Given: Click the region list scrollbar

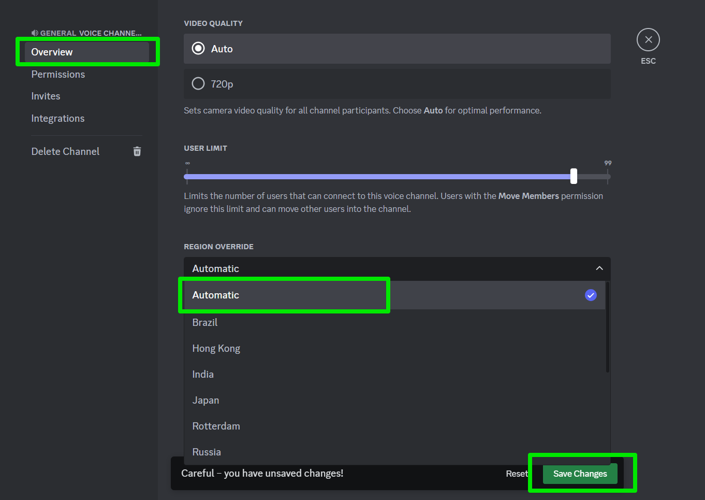Looking at the screenshot, I should pos(608,327).
